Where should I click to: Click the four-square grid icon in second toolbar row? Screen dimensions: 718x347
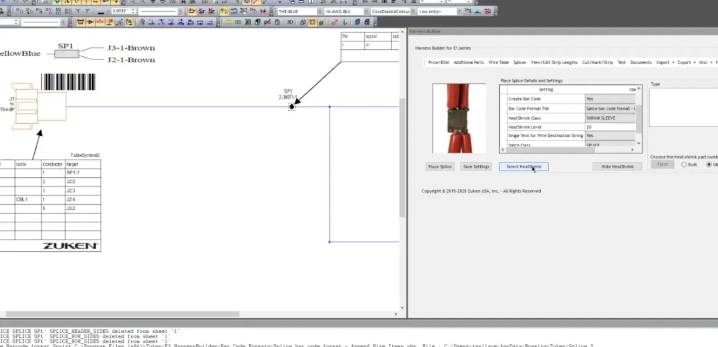[58, 11]
